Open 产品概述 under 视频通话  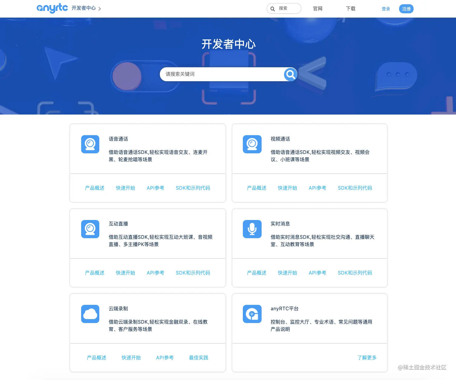pos(257,188)
